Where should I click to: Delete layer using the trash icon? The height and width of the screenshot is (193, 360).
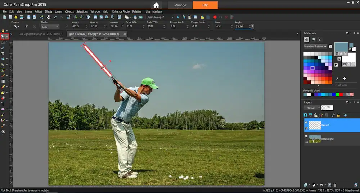(x=335, y=185)
